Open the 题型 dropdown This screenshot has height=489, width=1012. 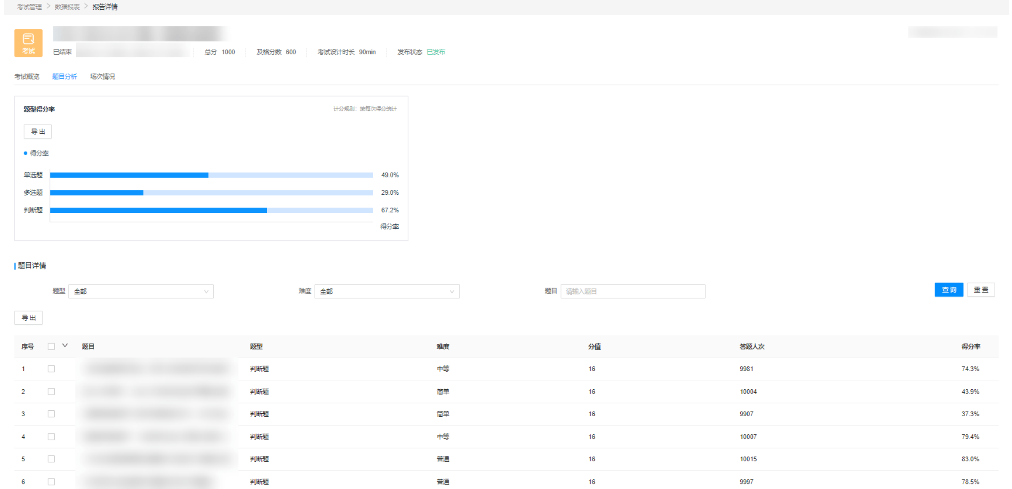point(141,291)
